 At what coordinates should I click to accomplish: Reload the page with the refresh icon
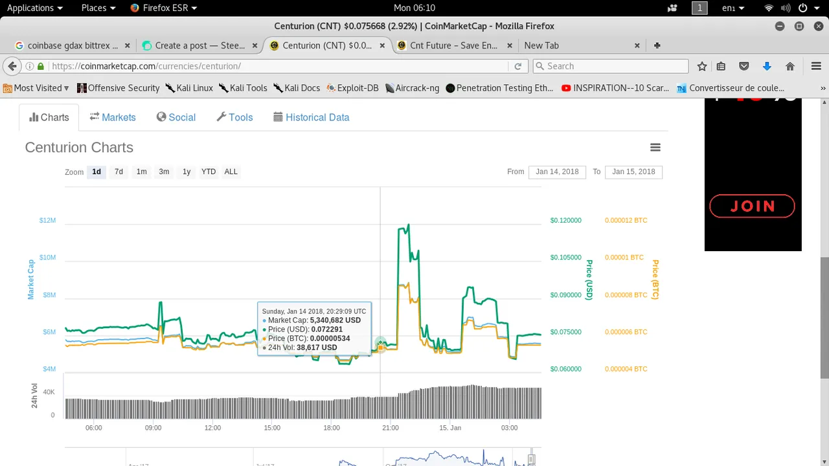pyautogui.click(x=517, y=66)
